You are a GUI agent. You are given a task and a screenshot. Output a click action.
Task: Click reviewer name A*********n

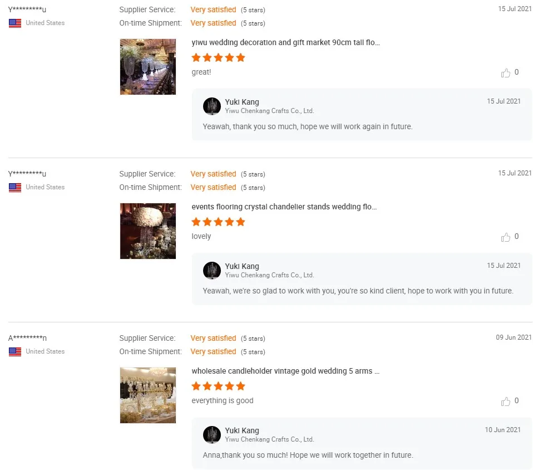tap(27, 338)
